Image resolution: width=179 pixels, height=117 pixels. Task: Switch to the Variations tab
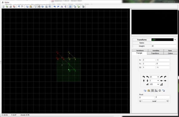coord(140,51)
